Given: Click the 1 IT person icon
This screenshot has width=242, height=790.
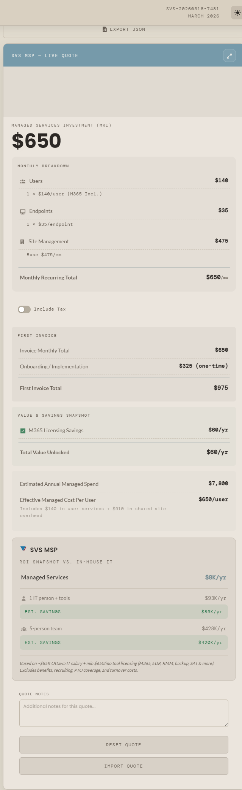Looking at the screenshot, I should (x=23, y=598).
